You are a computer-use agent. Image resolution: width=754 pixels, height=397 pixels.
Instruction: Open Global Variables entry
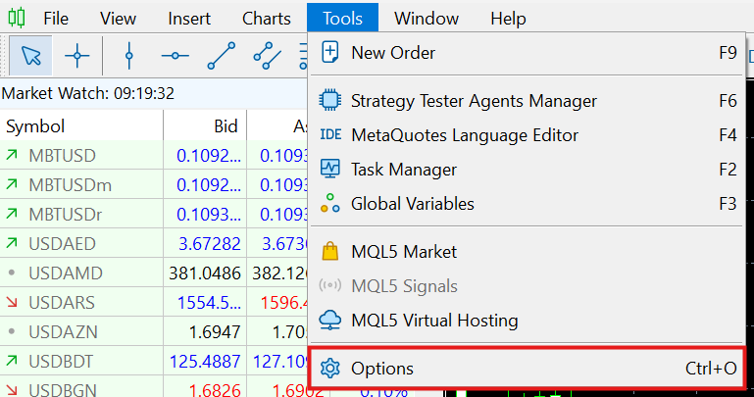[528, 203]
